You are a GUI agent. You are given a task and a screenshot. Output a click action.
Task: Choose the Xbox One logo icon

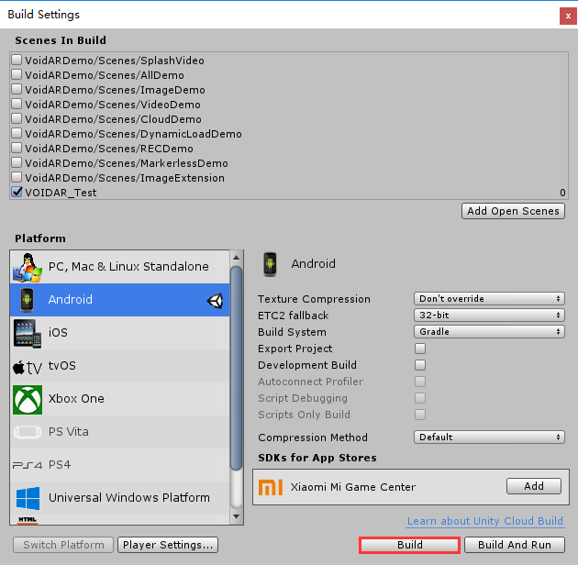tap(27, 399)
